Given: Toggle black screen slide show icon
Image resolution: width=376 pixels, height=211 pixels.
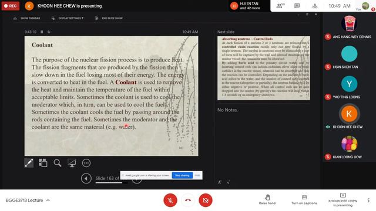Looking at the screenshot, I should tap(72, 163).
